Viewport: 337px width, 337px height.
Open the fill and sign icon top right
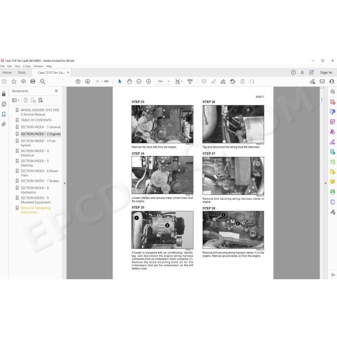click(x=312, y=81)
